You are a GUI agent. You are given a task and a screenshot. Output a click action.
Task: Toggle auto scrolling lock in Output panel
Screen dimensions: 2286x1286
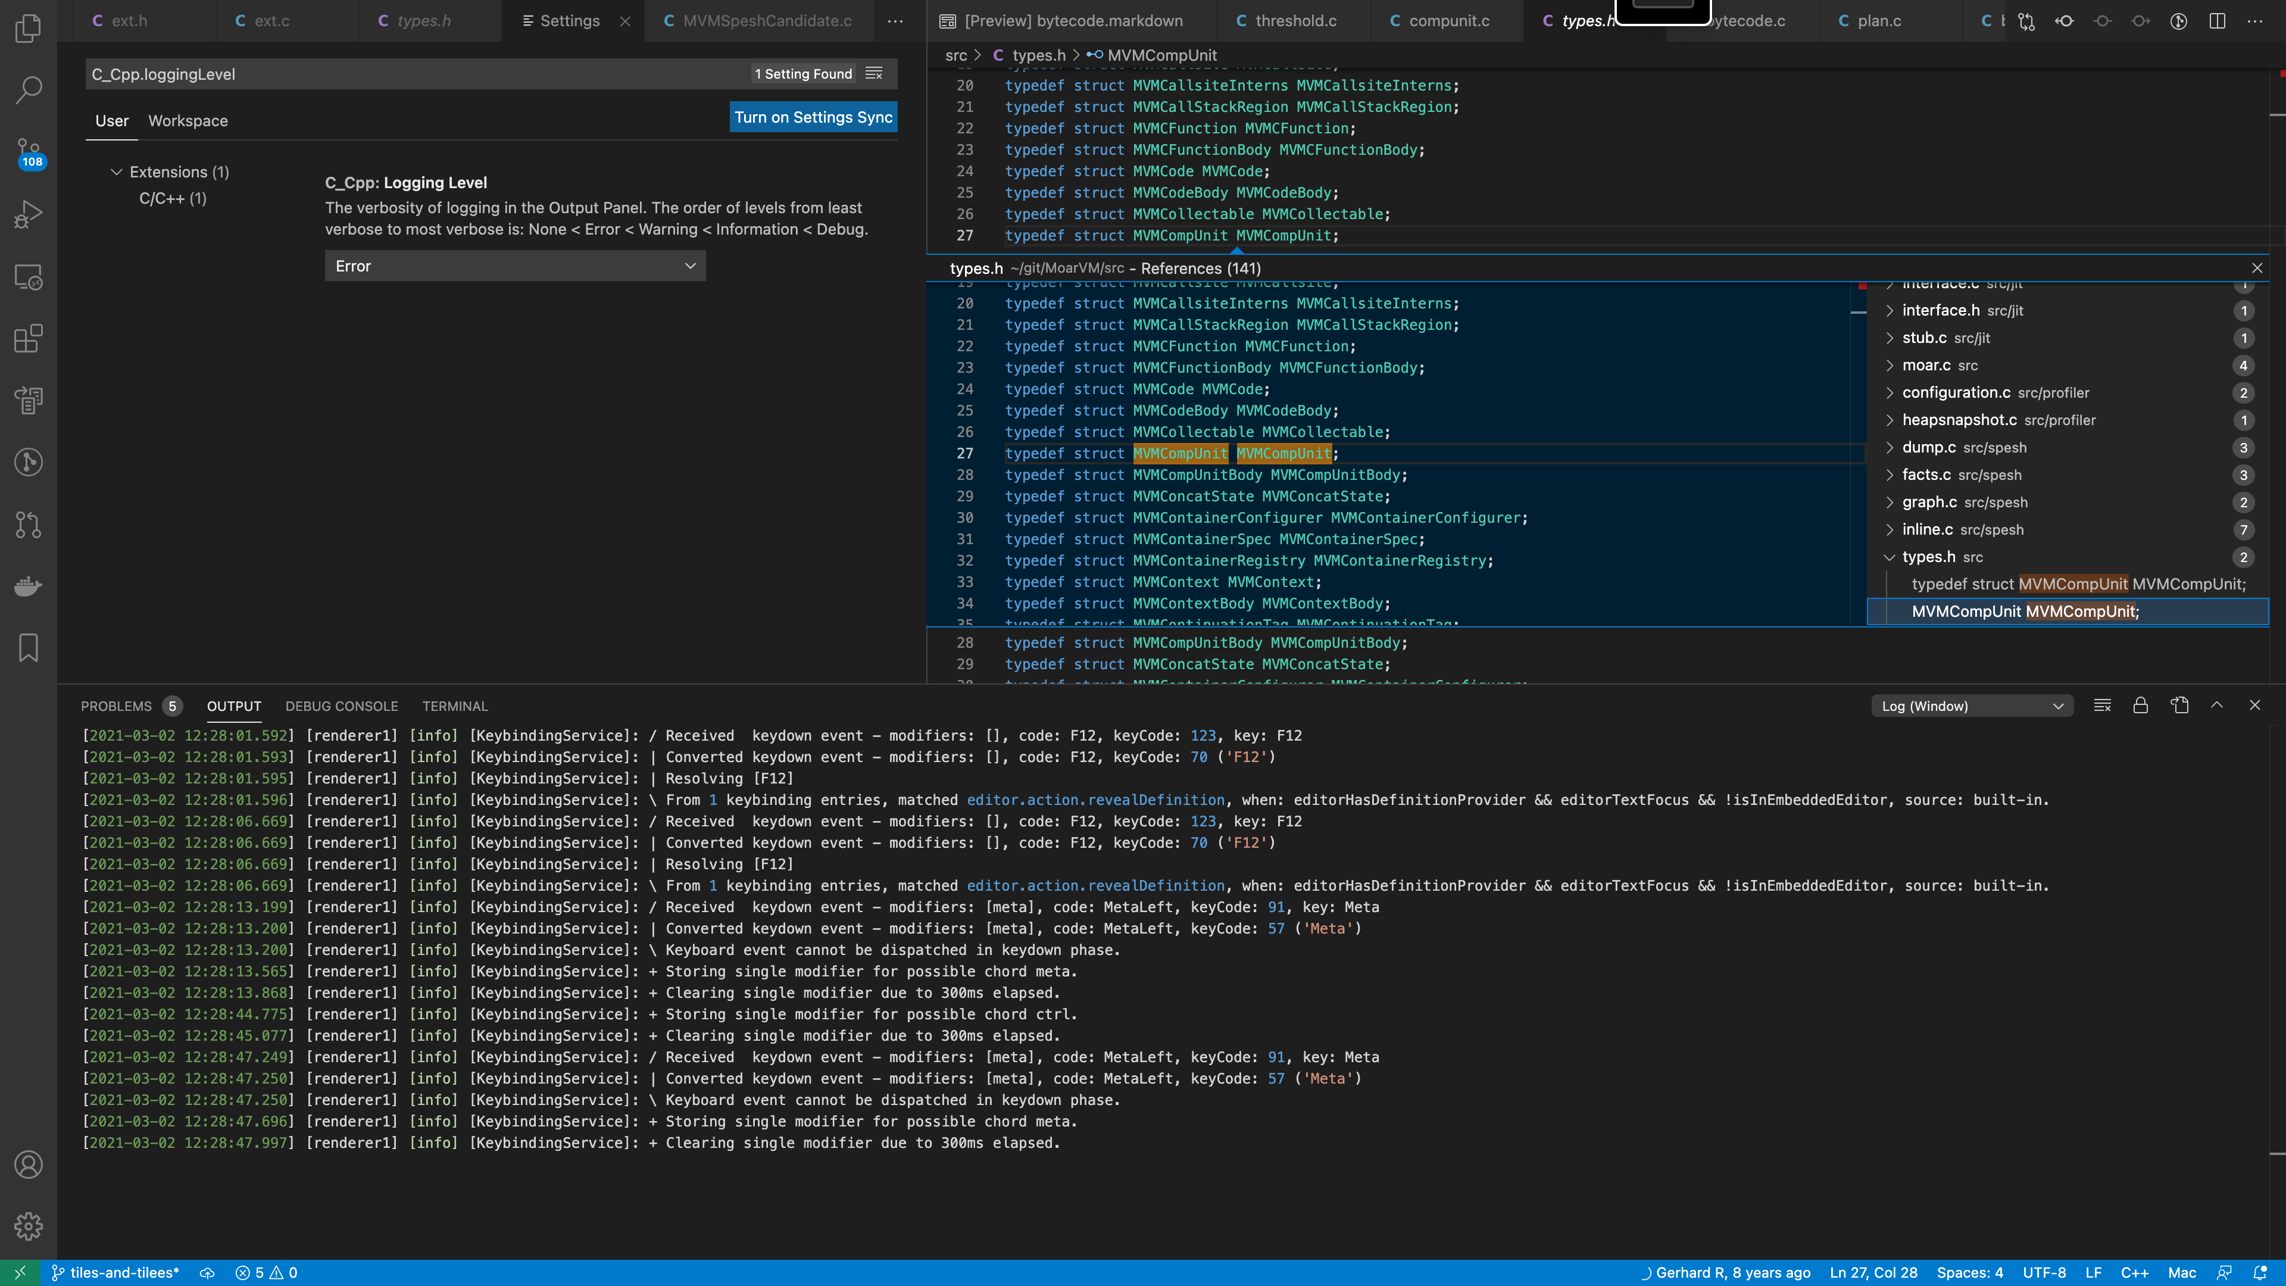tap(2141, 706)
